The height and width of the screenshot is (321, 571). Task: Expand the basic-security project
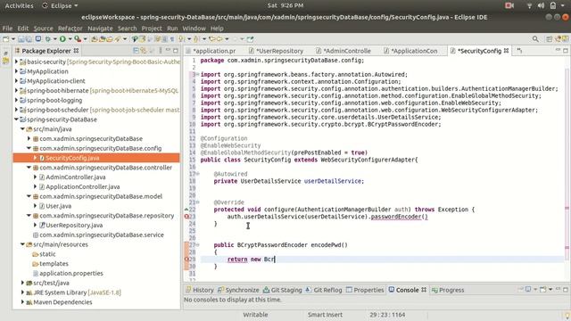16,62
